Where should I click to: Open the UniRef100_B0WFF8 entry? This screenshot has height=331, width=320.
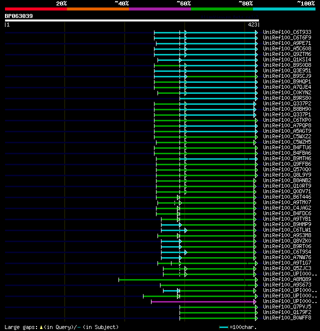(x=287, y=318)
